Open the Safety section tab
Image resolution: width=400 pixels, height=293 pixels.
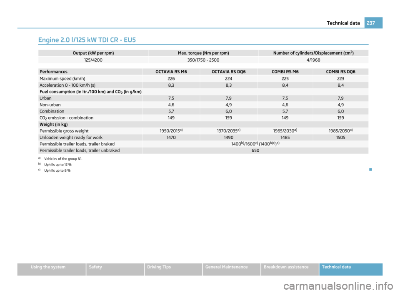pos(115,269)
